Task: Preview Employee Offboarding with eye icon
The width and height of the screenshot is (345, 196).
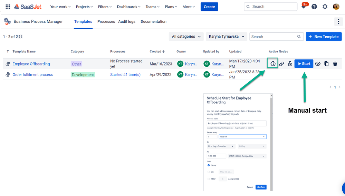Action: click(317, 64)
